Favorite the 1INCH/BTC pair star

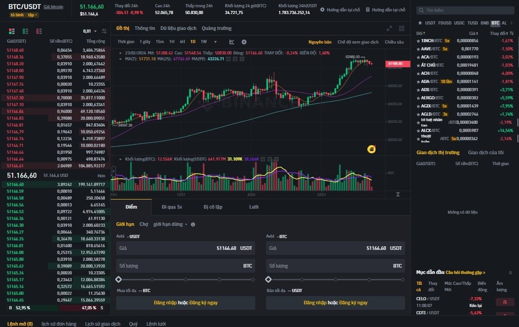point(418,41)
